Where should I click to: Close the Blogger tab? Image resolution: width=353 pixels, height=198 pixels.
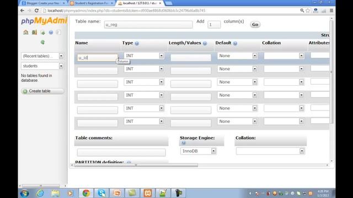click(64, 3)
